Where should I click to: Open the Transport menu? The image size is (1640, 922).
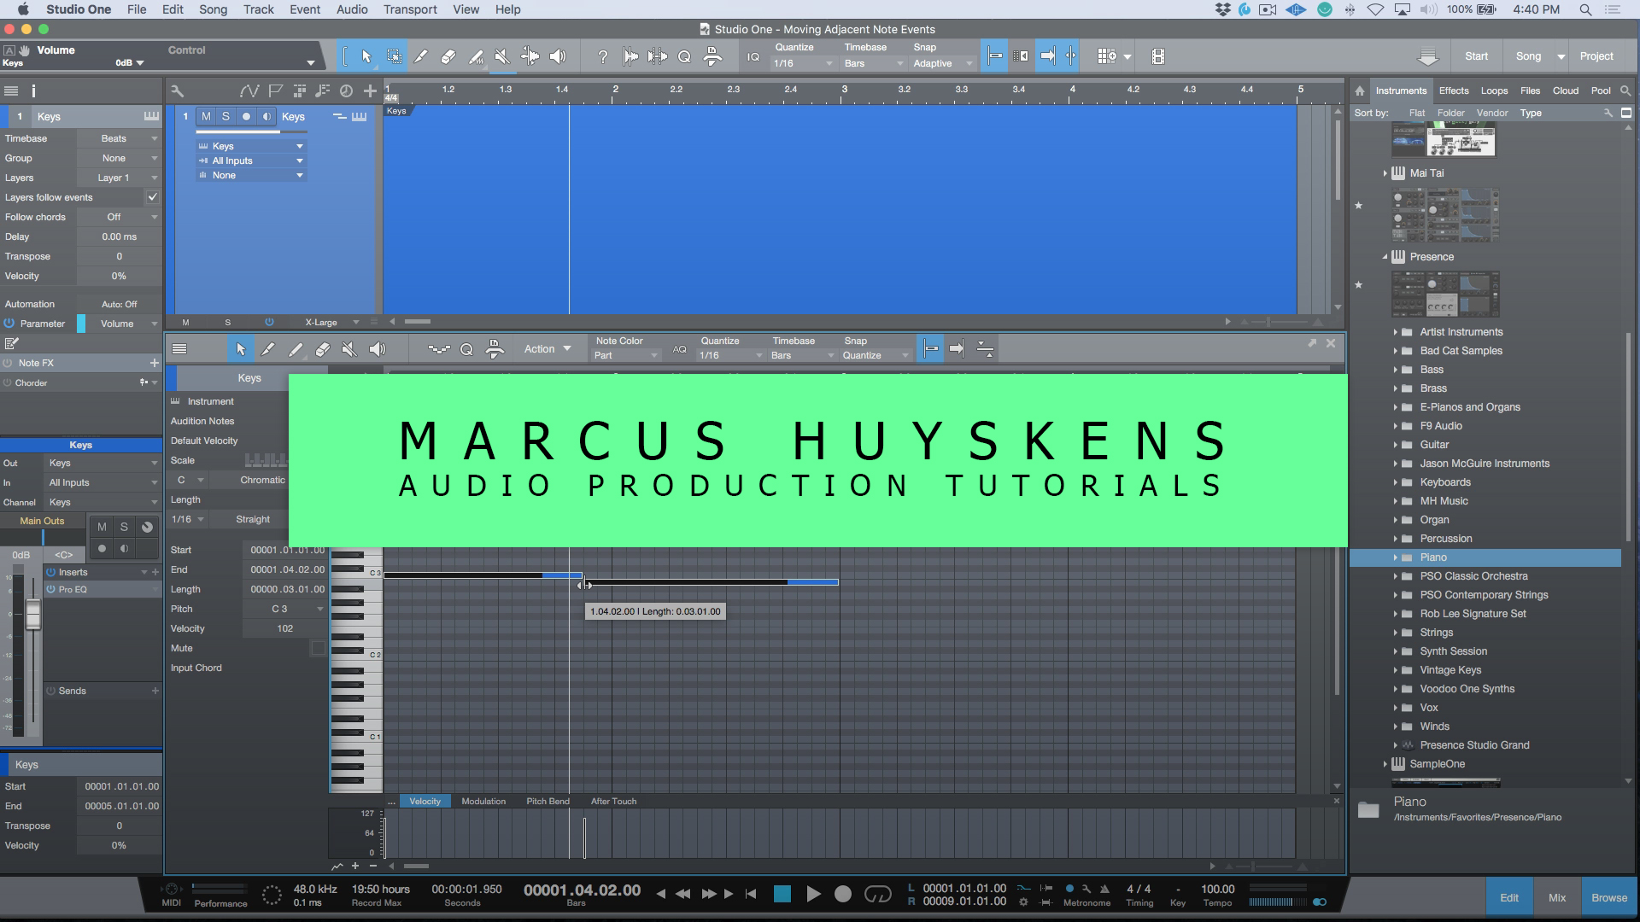(410, 9)
